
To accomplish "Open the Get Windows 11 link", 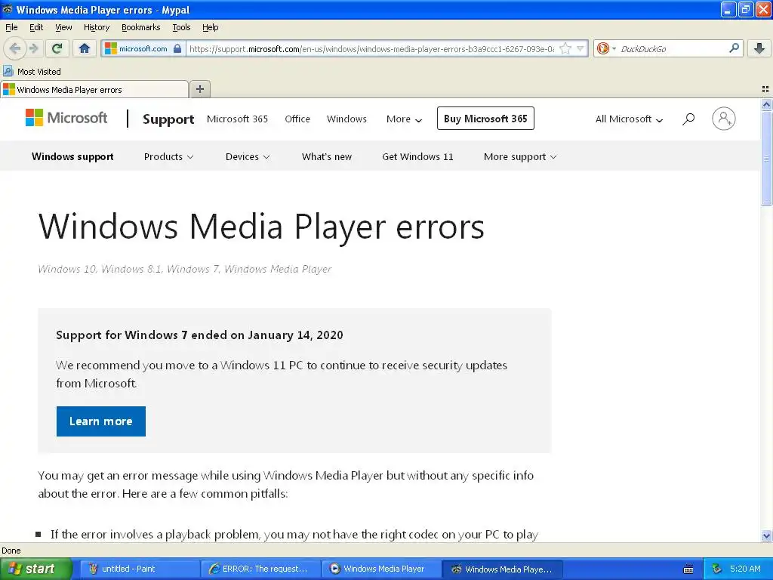I will click(417, 156).
